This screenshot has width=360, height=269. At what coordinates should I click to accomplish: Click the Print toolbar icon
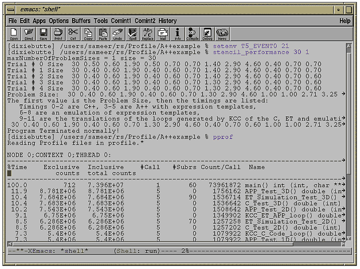[x=58, y=34]
